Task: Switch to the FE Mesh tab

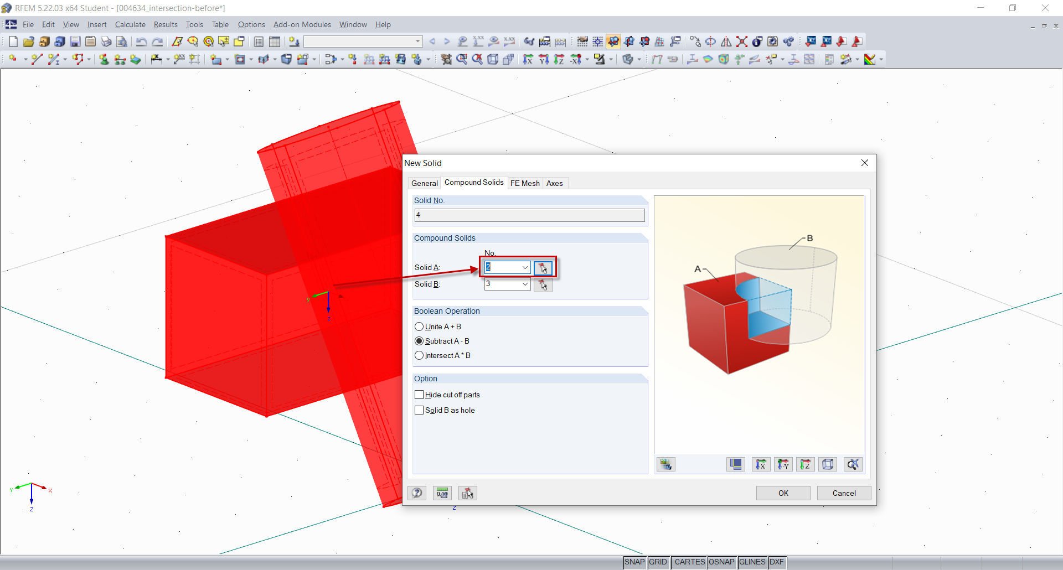Action: pos(525,183)
